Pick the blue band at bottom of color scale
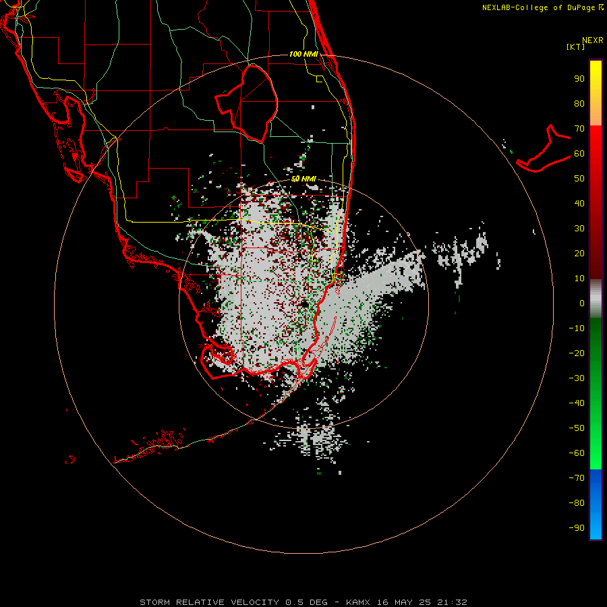 596,504
